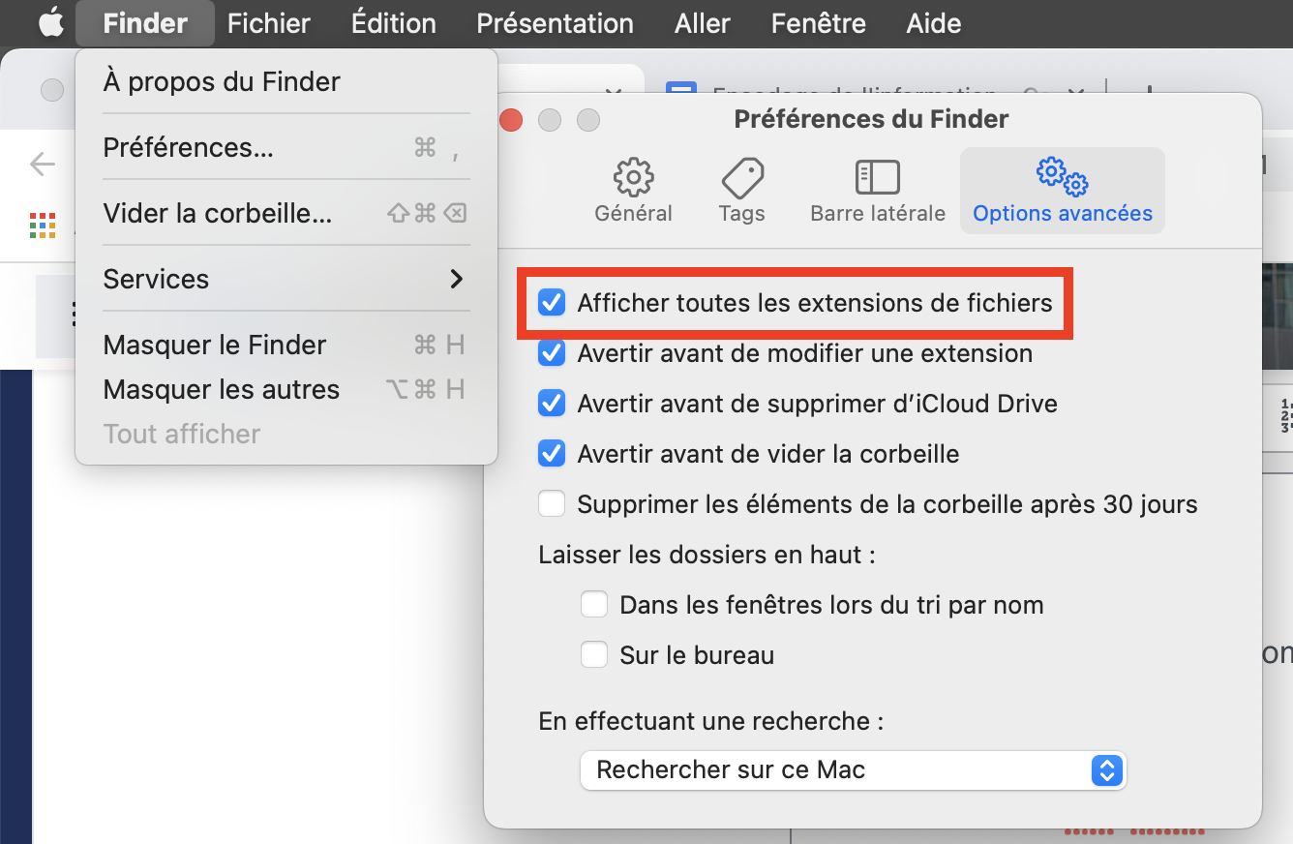Check Sur le bureau option

594,655
